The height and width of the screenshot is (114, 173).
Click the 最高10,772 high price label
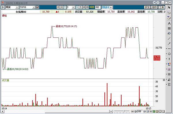(x=66, y=26)
